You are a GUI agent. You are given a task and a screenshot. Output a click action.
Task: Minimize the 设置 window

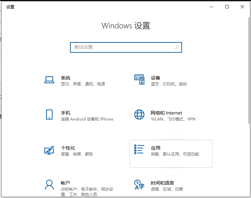pos(212,7)
